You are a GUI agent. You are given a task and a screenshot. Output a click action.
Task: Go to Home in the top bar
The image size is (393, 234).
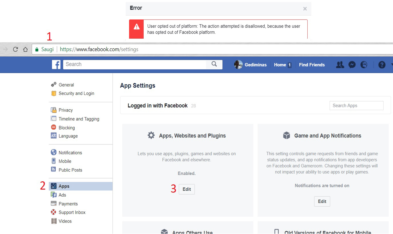tap(280, 65)
